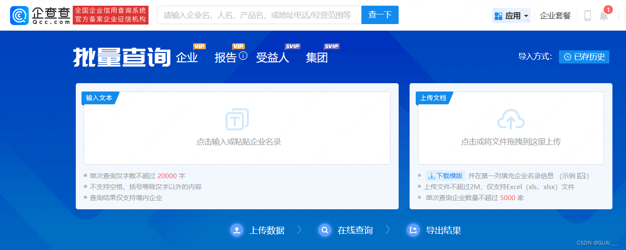
Task: Click the 5000 company limit text
Action: click(508, 198)
